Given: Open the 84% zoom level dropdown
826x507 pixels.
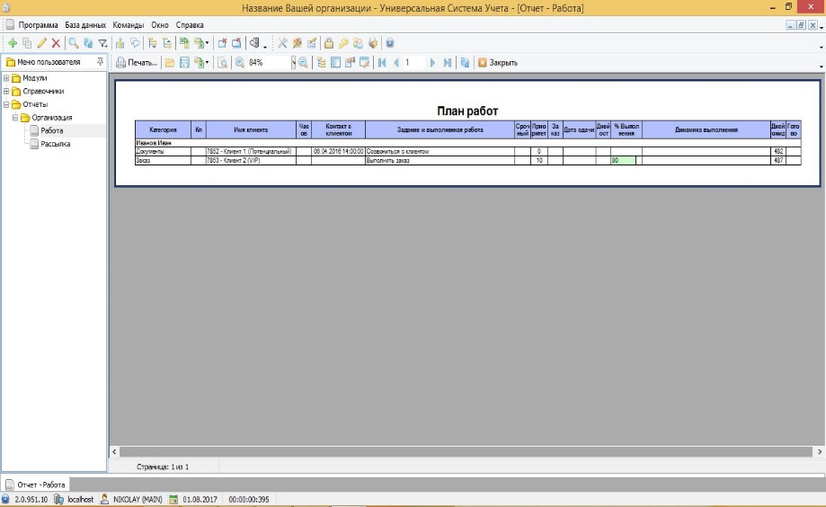Looking at the screenshot, I should pos(293,63).
